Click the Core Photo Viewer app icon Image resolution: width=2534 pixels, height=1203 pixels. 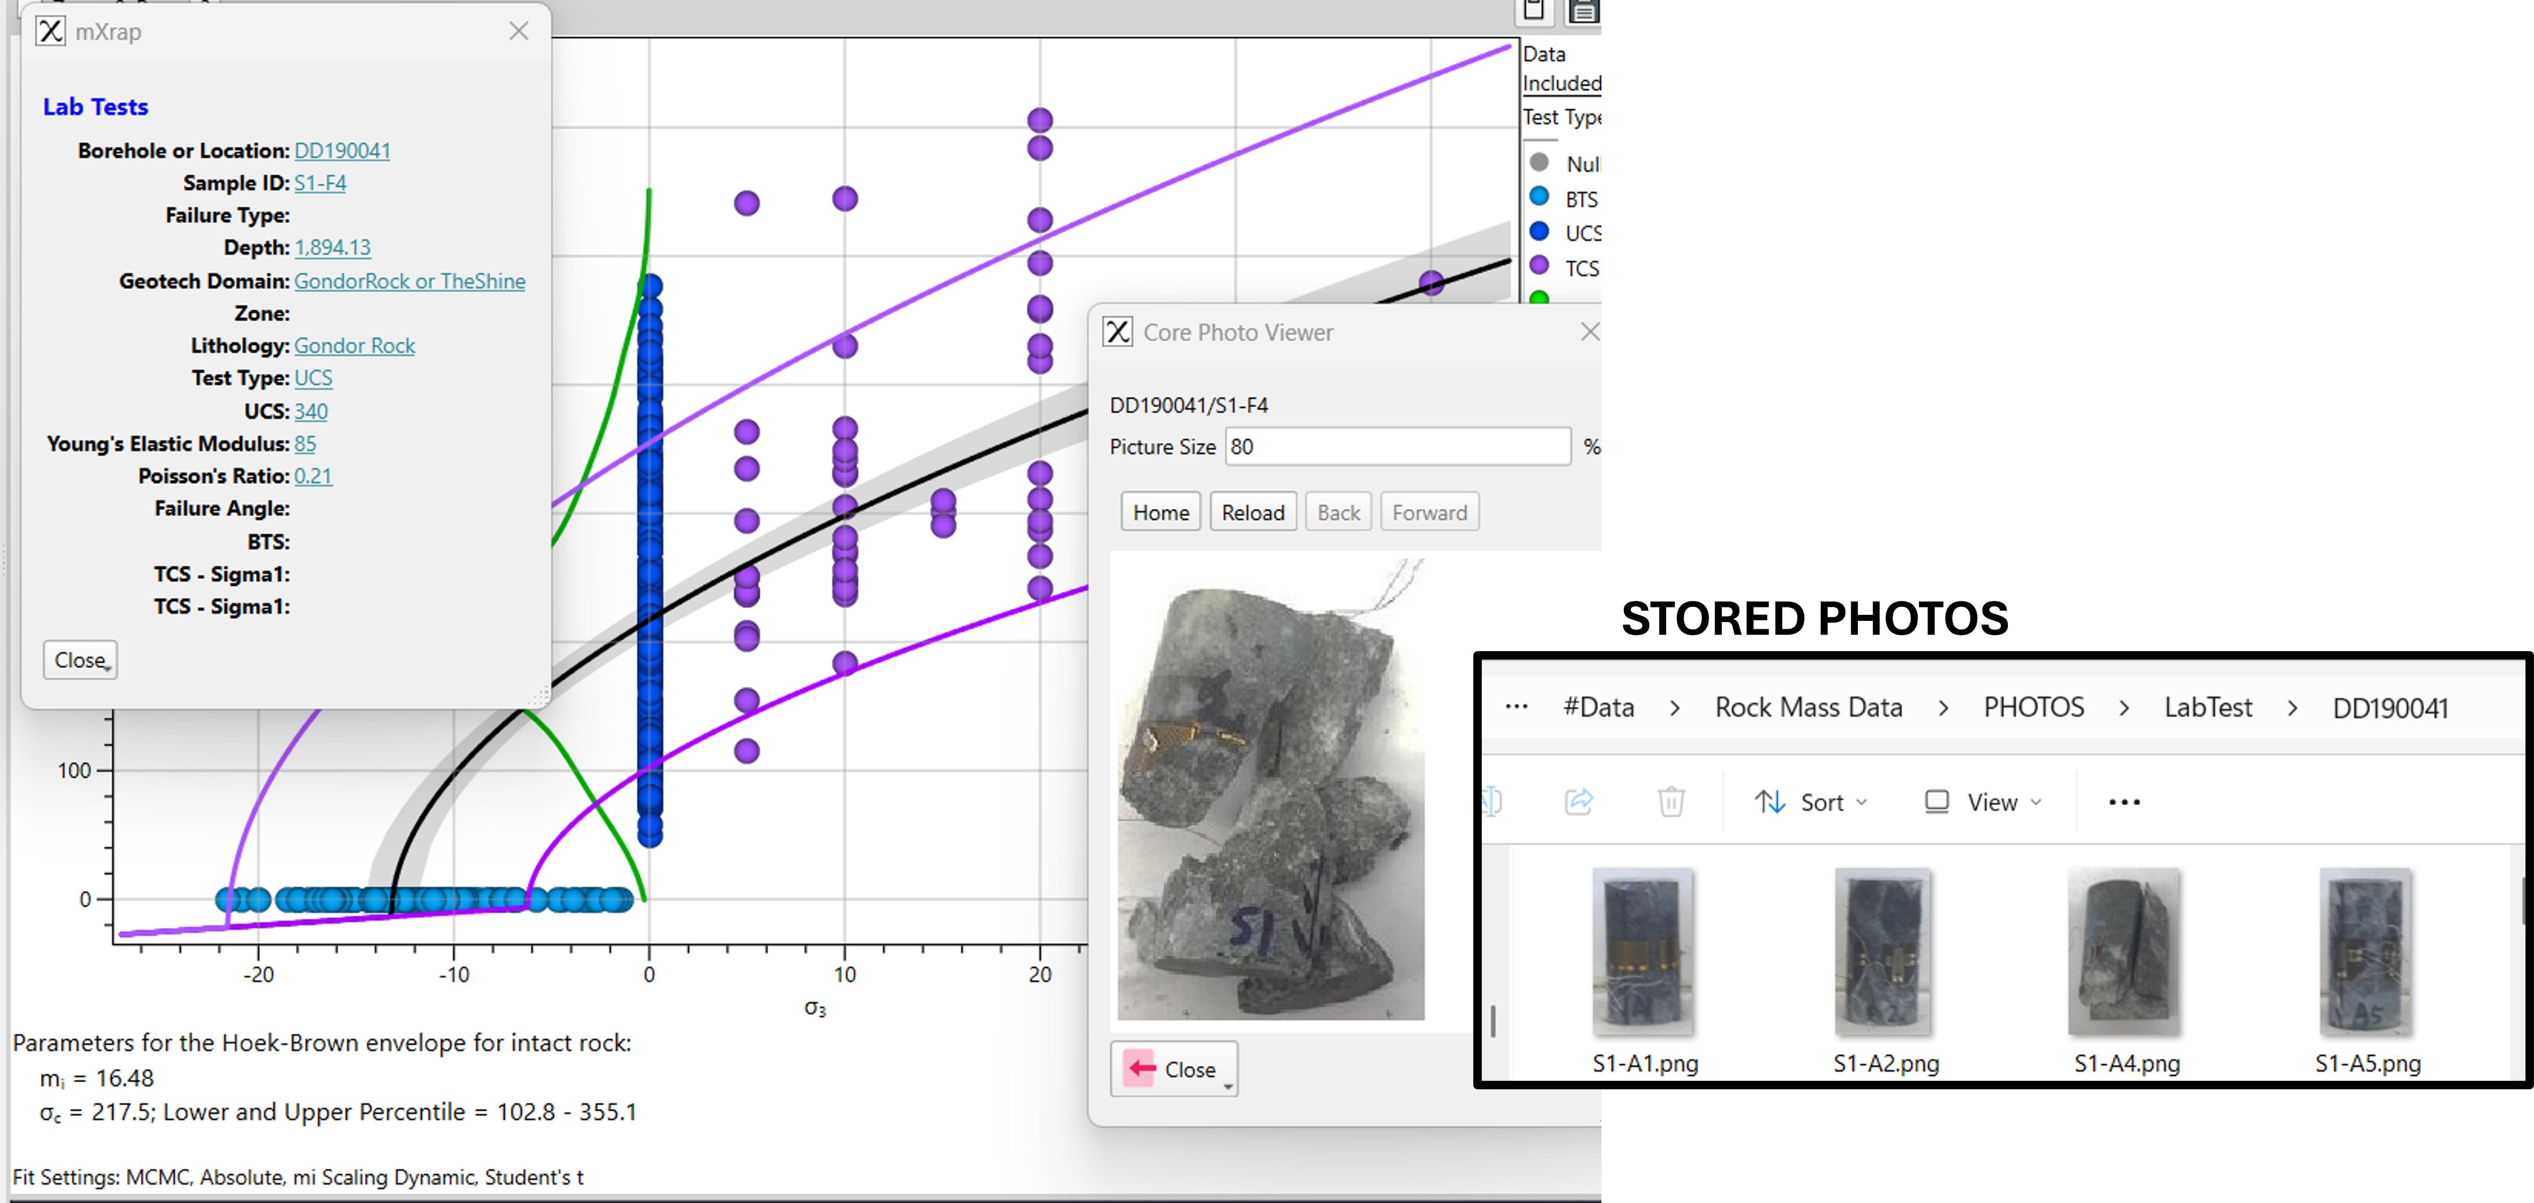(1118, 331)
